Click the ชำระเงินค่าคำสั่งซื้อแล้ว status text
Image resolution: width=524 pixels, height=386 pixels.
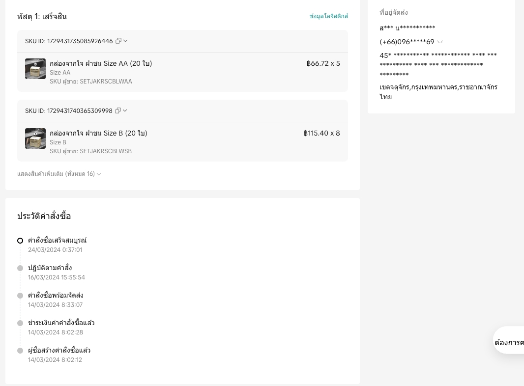point(61,323)
